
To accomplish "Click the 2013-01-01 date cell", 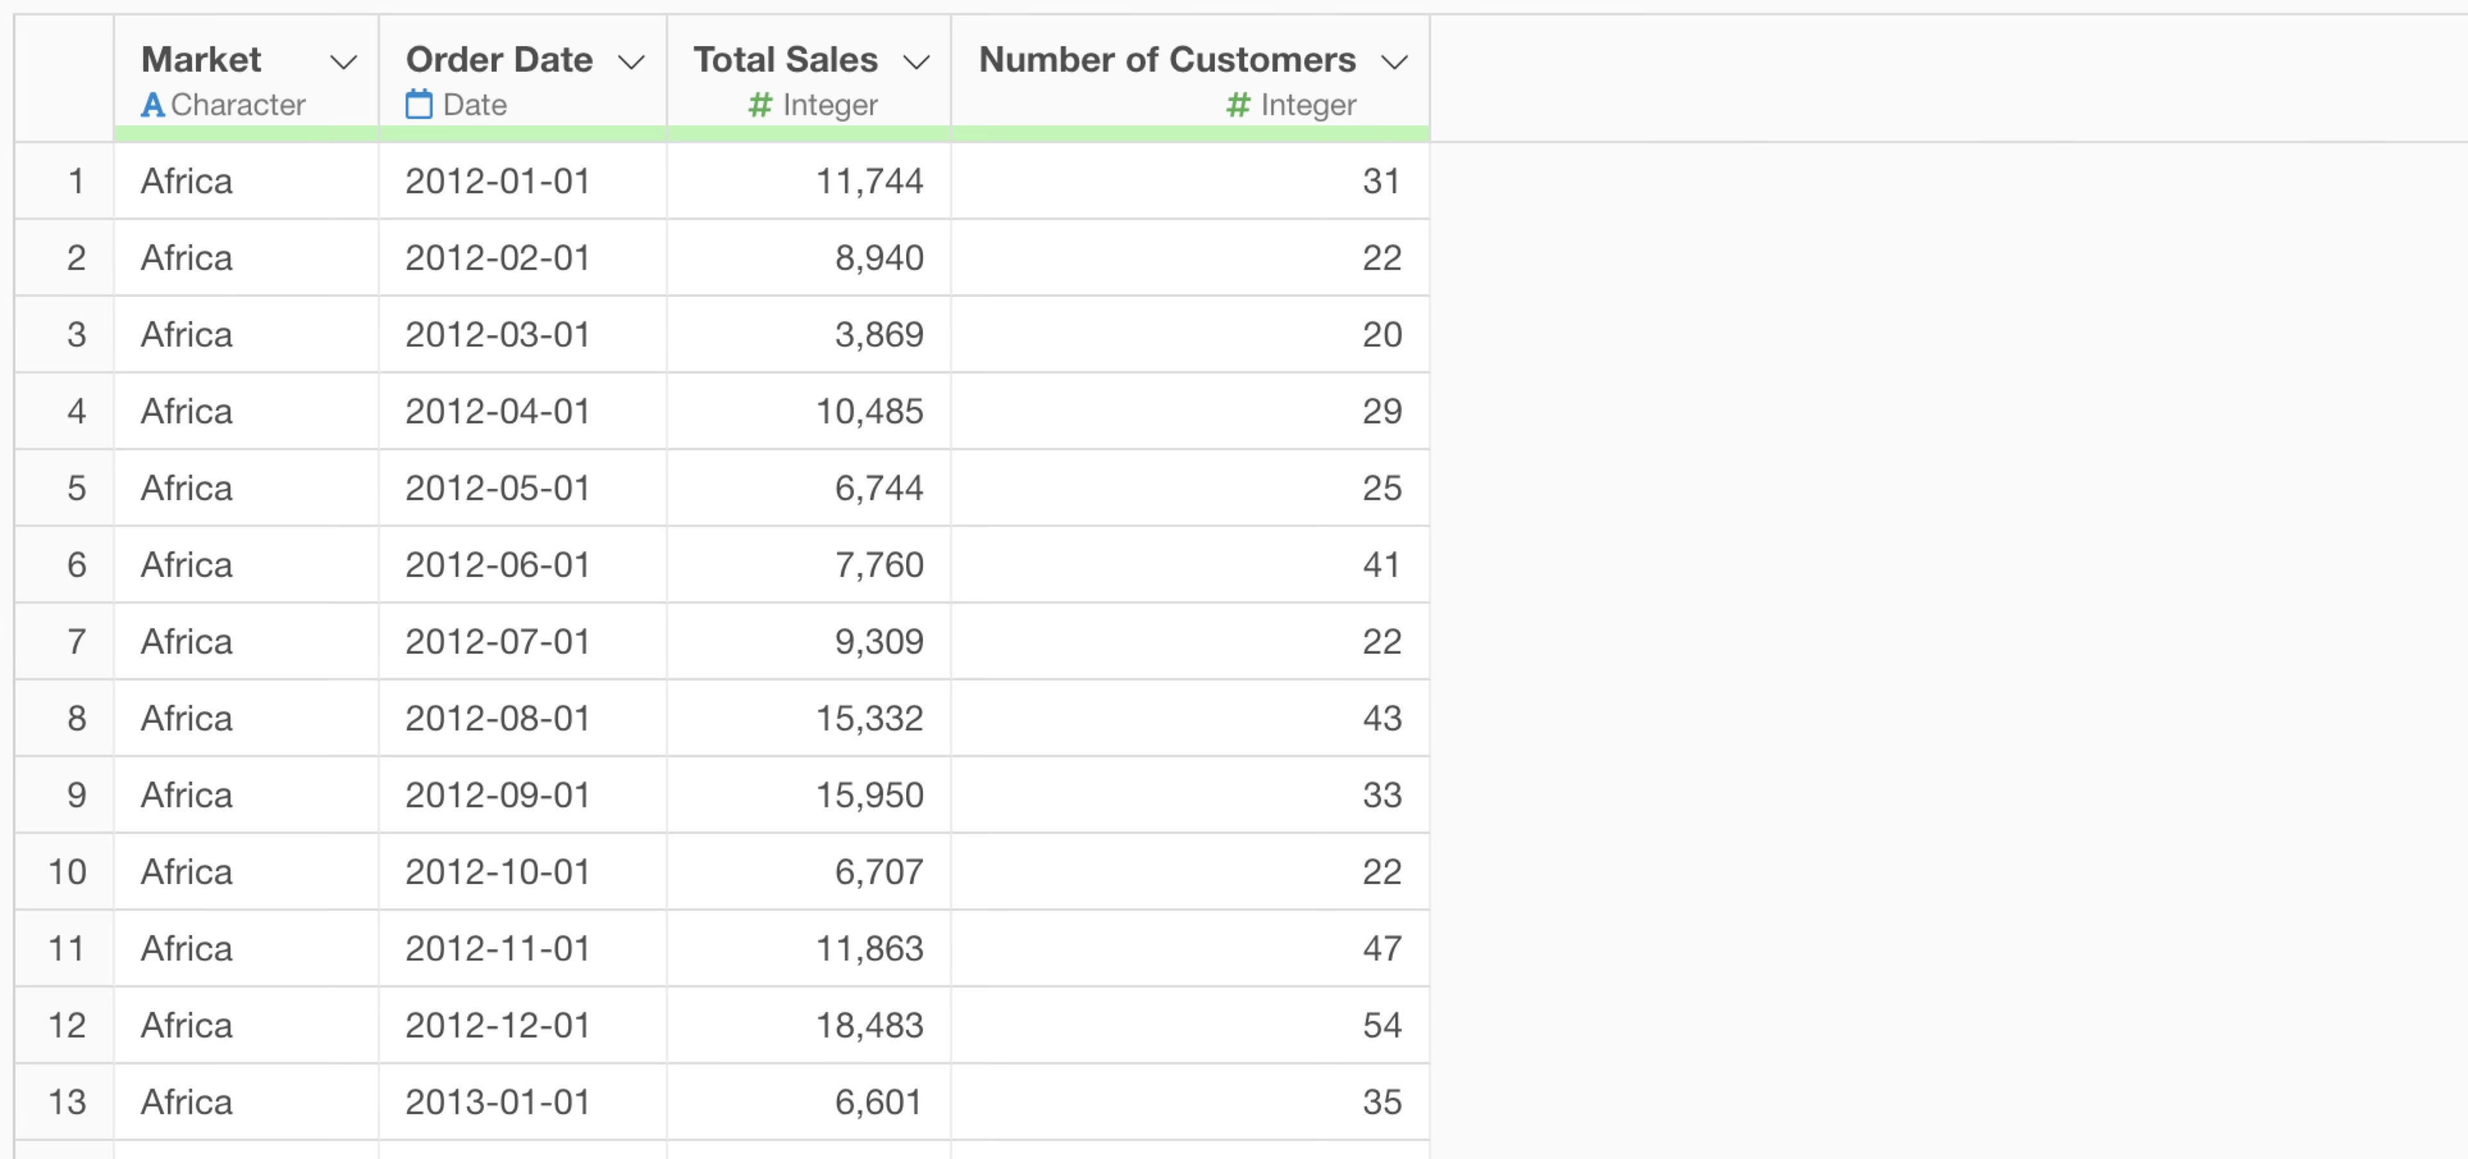I will (x=497, y=1102).
